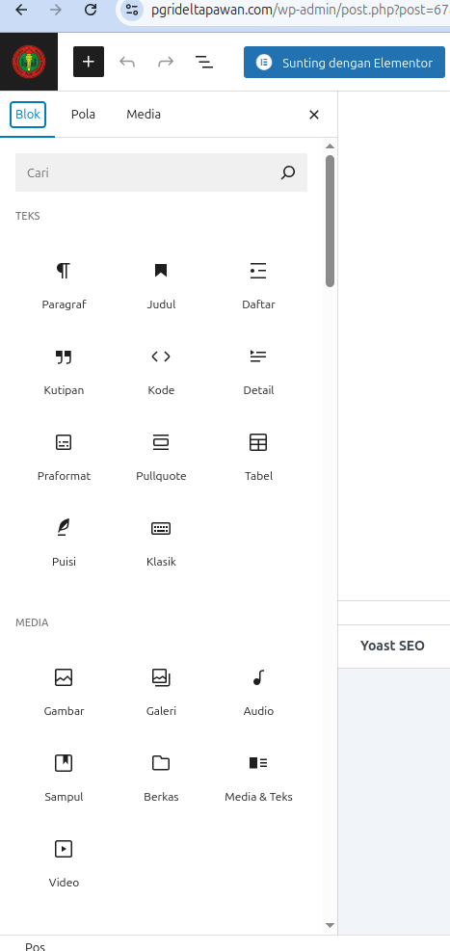Insert a Paragraf block
The width and height of the screenshot is (450, 951).
coord(64,285)
